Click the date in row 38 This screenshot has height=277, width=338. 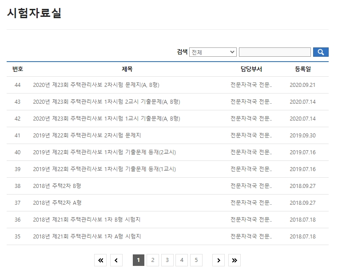click(302, 186)
